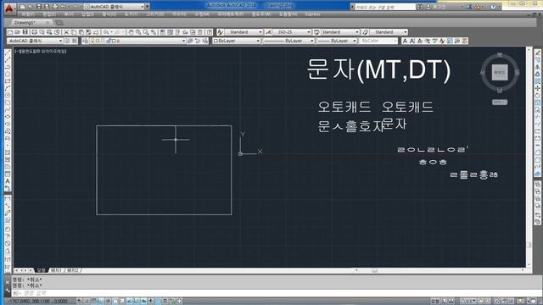Open the linetype ByLayer dropdown
The width and height of the screenshot is (543, 305).
(x=288, y=41)
